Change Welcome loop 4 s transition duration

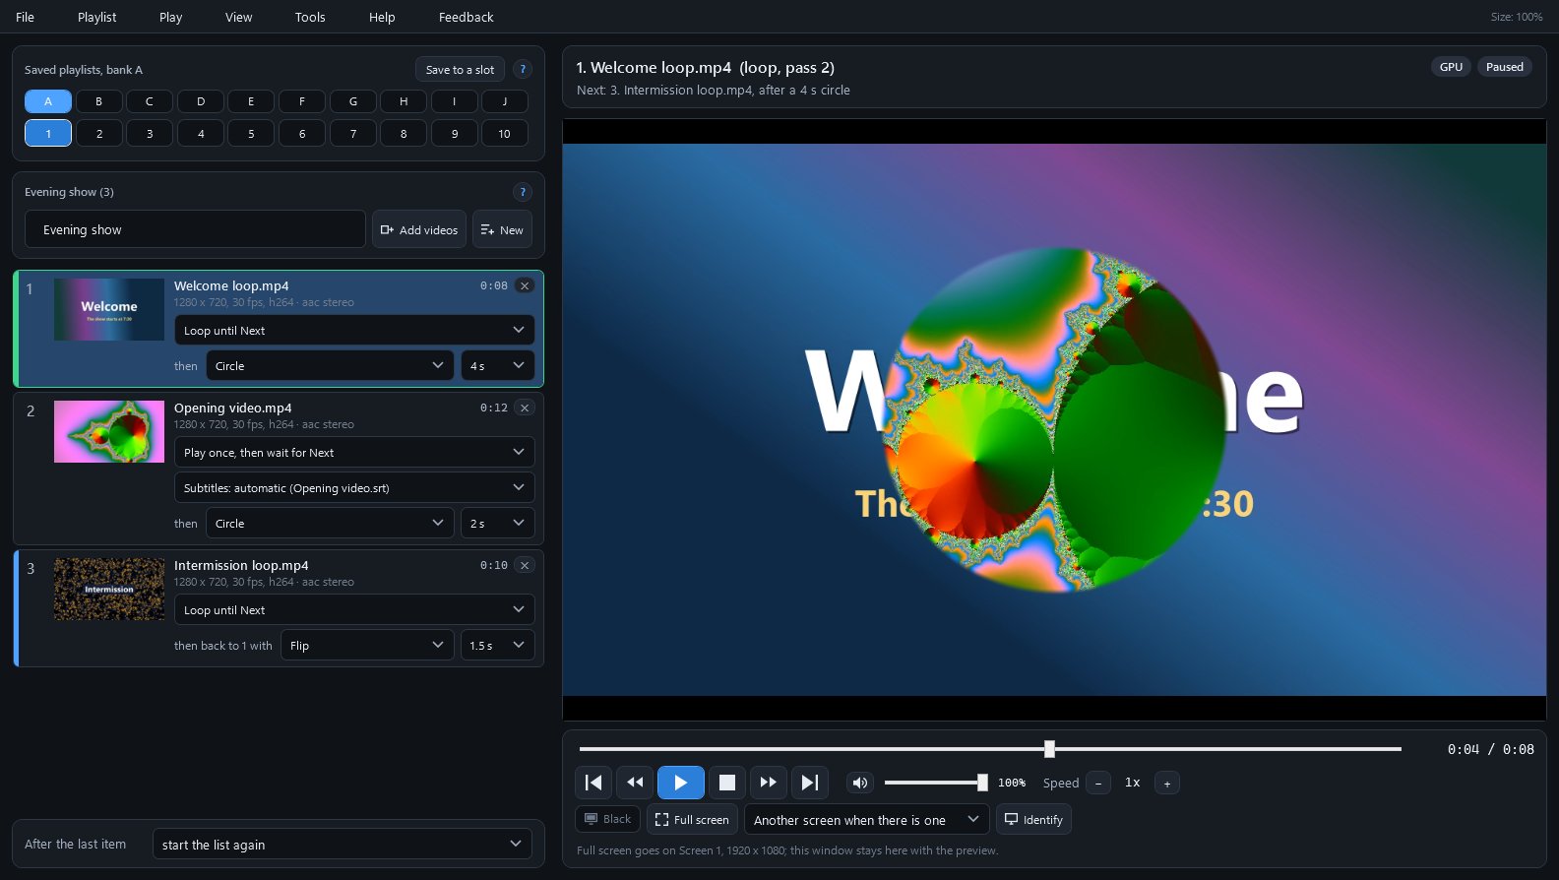[x=498, y=365]
